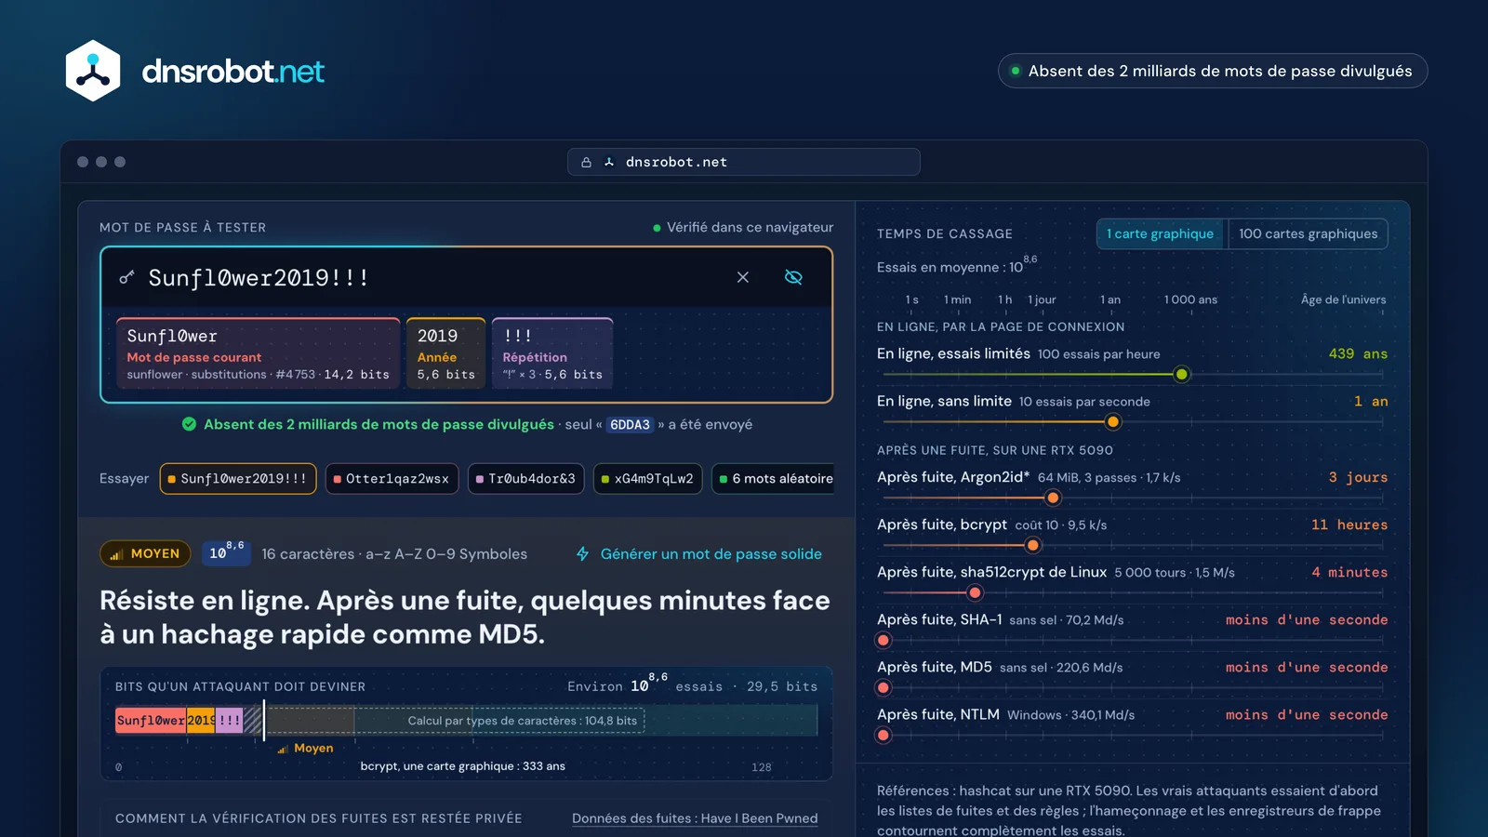Clear the password with the X icon

tap(743, 277)
